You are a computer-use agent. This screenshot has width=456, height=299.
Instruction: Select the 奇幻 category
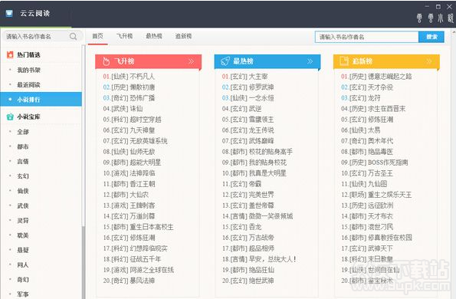pyautogui.click(x=23, y=280)
